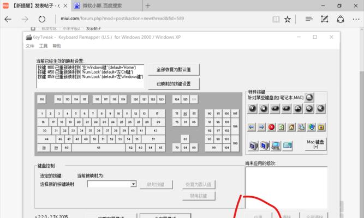
Task: Select the globe special key icon
Action: pos(312,127)
